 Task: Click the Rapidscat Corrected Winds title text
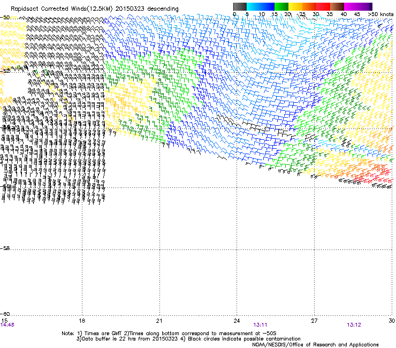point(95,9)
